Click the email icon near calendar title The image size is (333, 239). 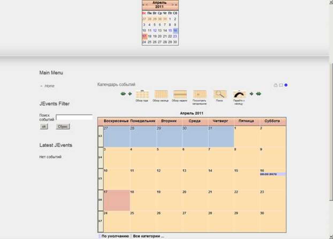pyautogui.click(x=281, y=85)
